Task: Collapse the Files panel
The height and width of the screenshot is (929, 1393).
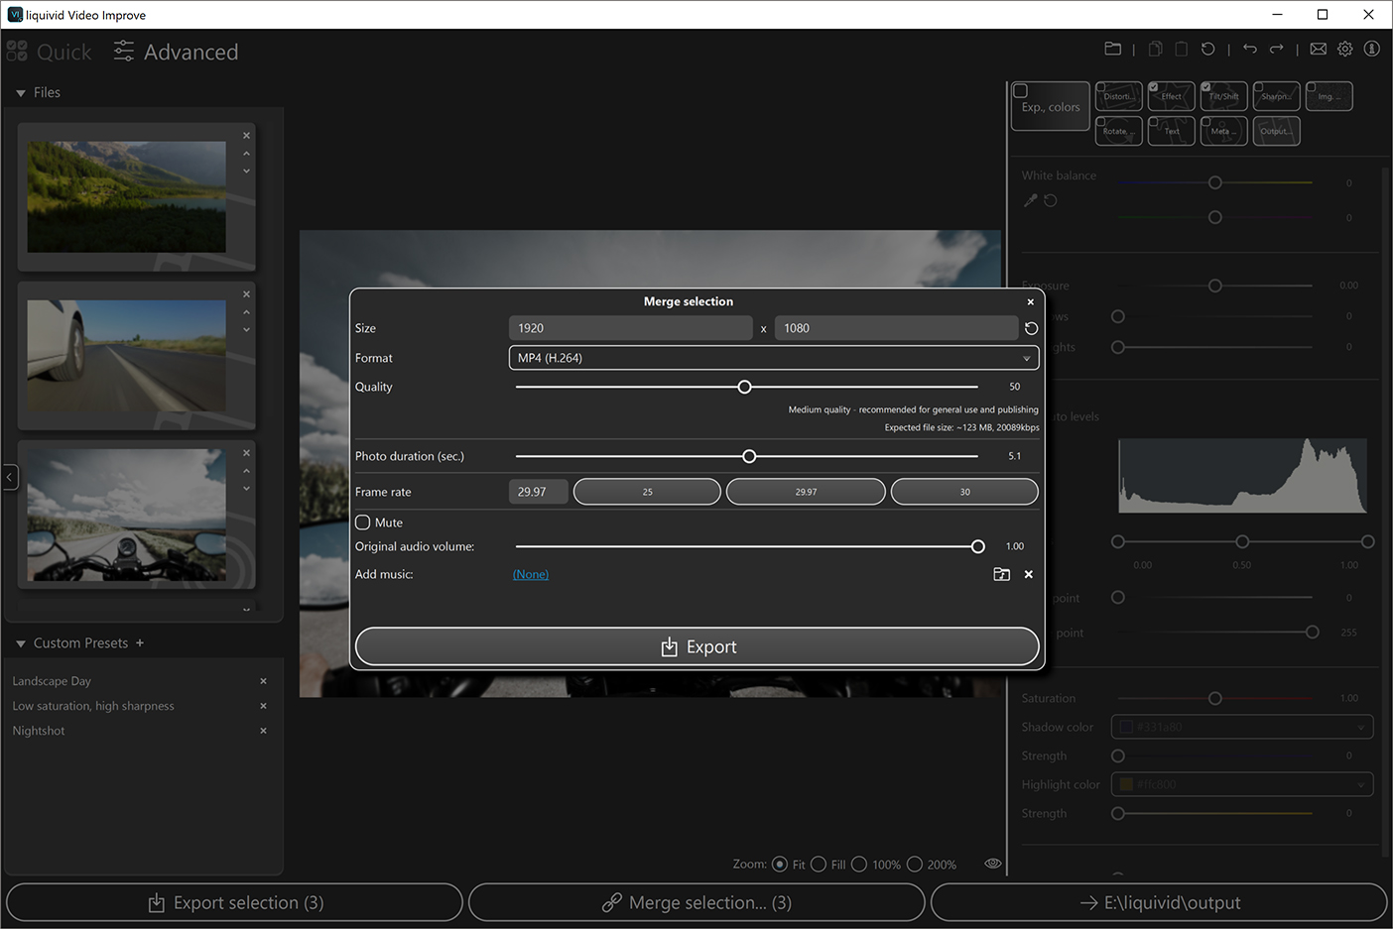Action: click(x=22, y=92)
